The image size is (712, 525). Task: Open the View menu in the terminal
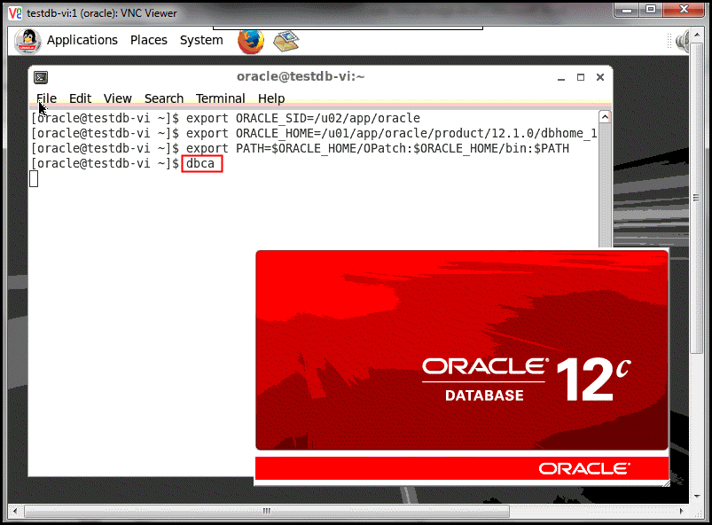[x=118, y=98]
